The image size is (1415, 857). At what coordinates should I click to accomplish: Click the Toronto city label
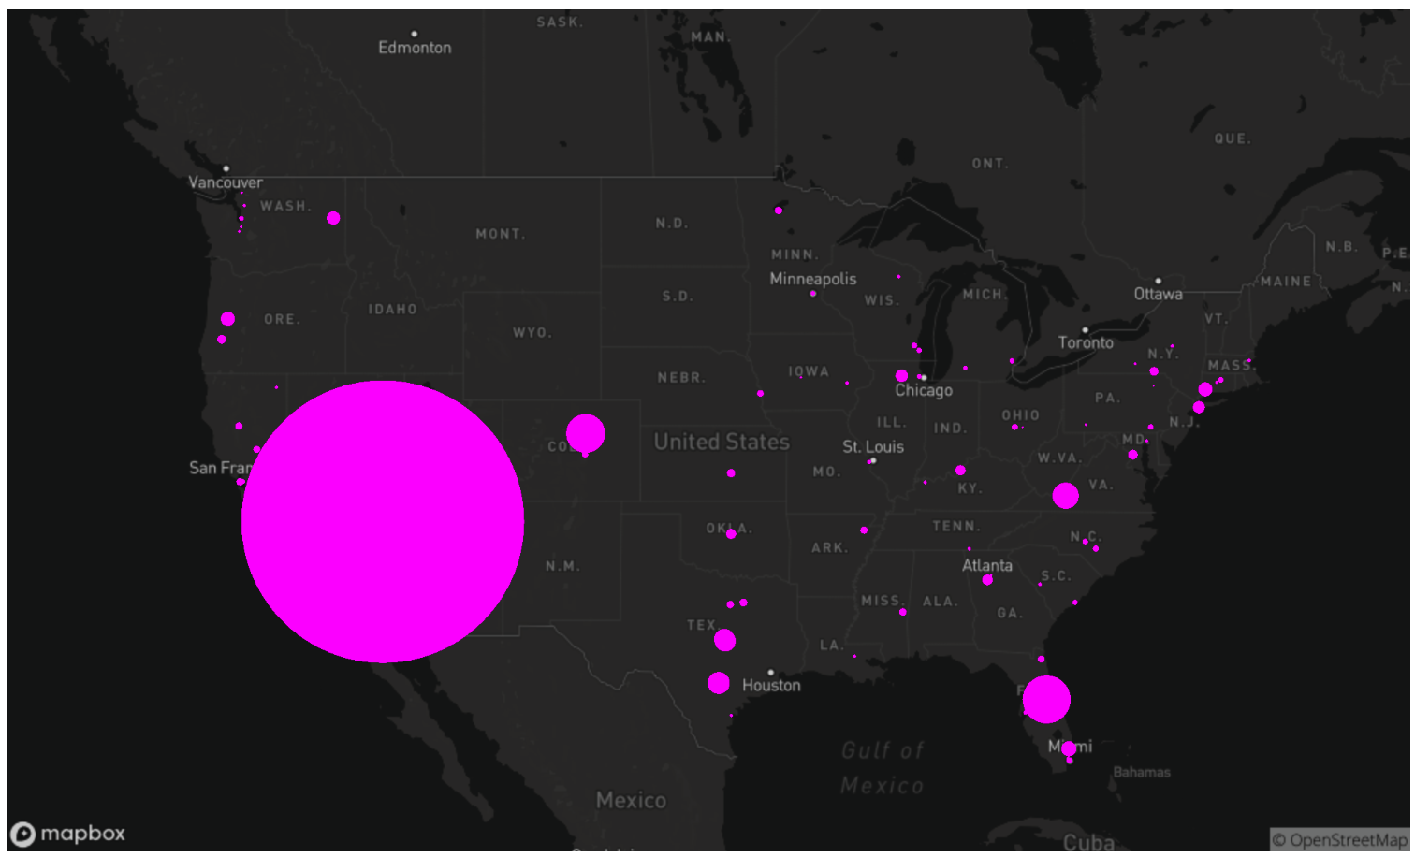click(1086, 342)
